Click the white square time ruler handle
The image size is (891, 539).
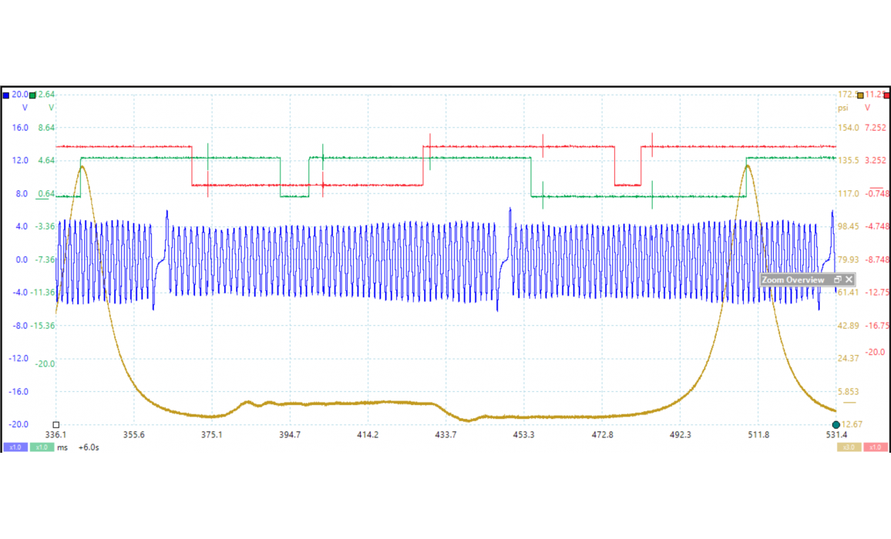tap(56, 425)
